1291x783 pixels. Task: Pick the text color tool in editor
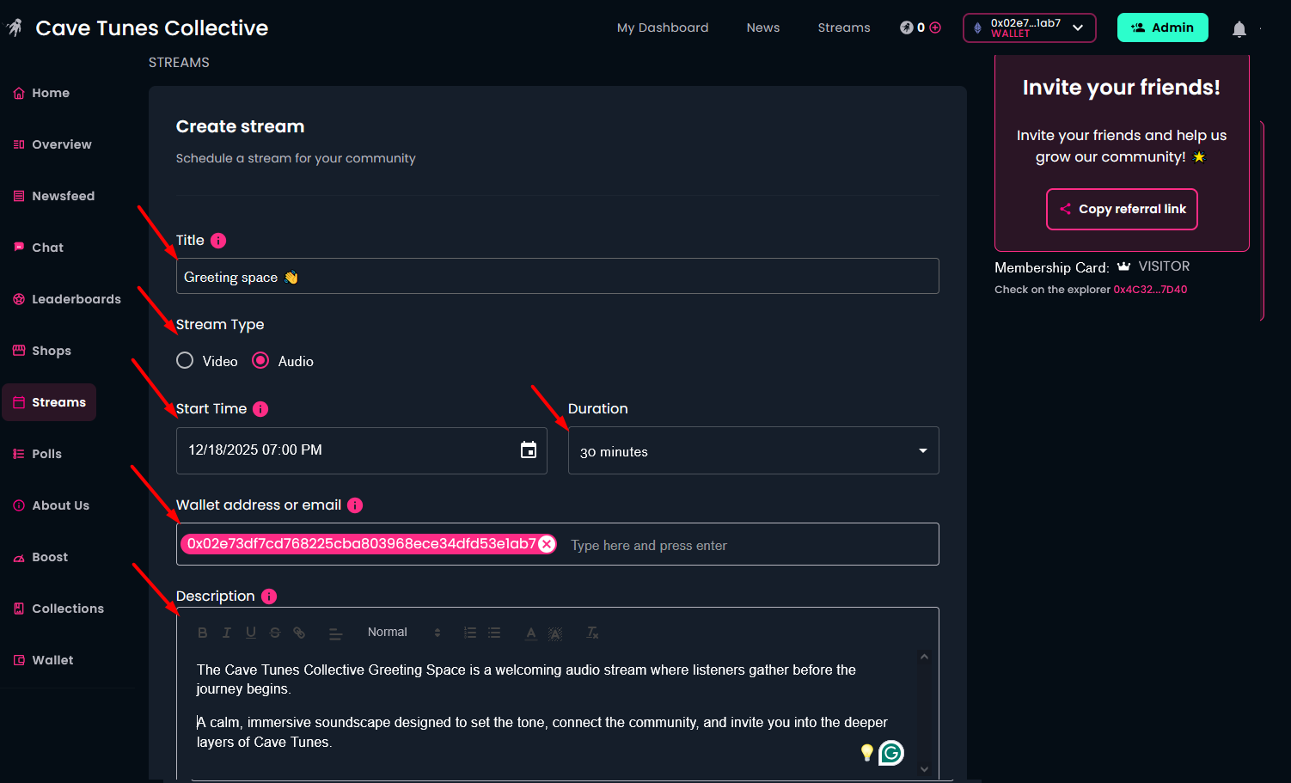coord(531,633)
